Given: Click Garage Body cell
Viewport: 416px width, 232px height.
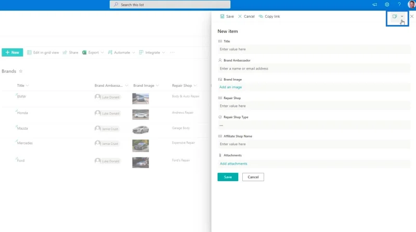Looking at the screenshot, I should tap(180, 128).
